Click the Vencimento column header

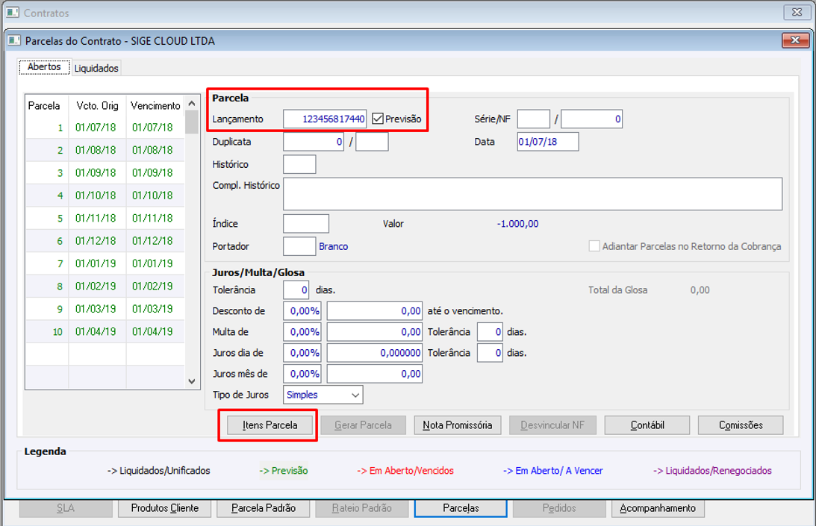(x=155, y=106)
